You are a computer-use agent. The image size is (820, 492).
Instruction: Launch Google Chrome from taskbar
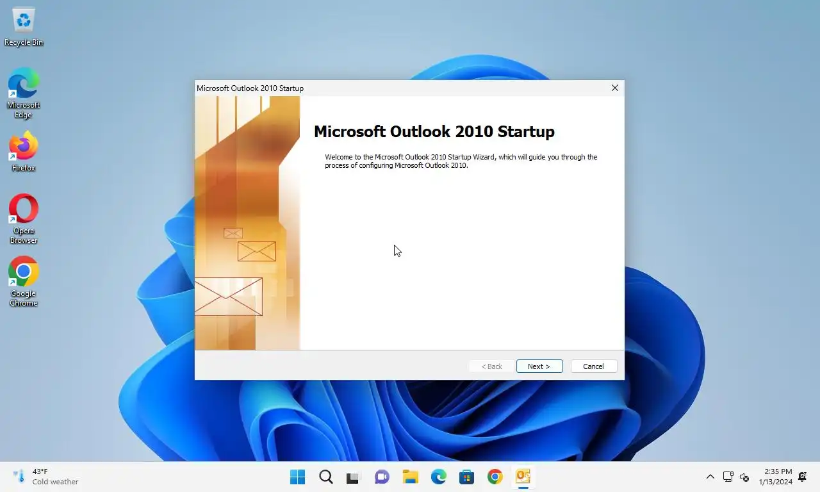(495, 477)
